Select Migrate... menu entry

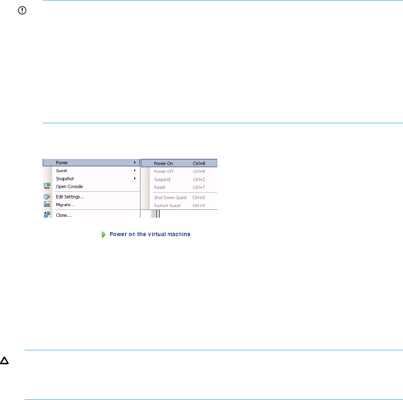(x=91, y=205)
